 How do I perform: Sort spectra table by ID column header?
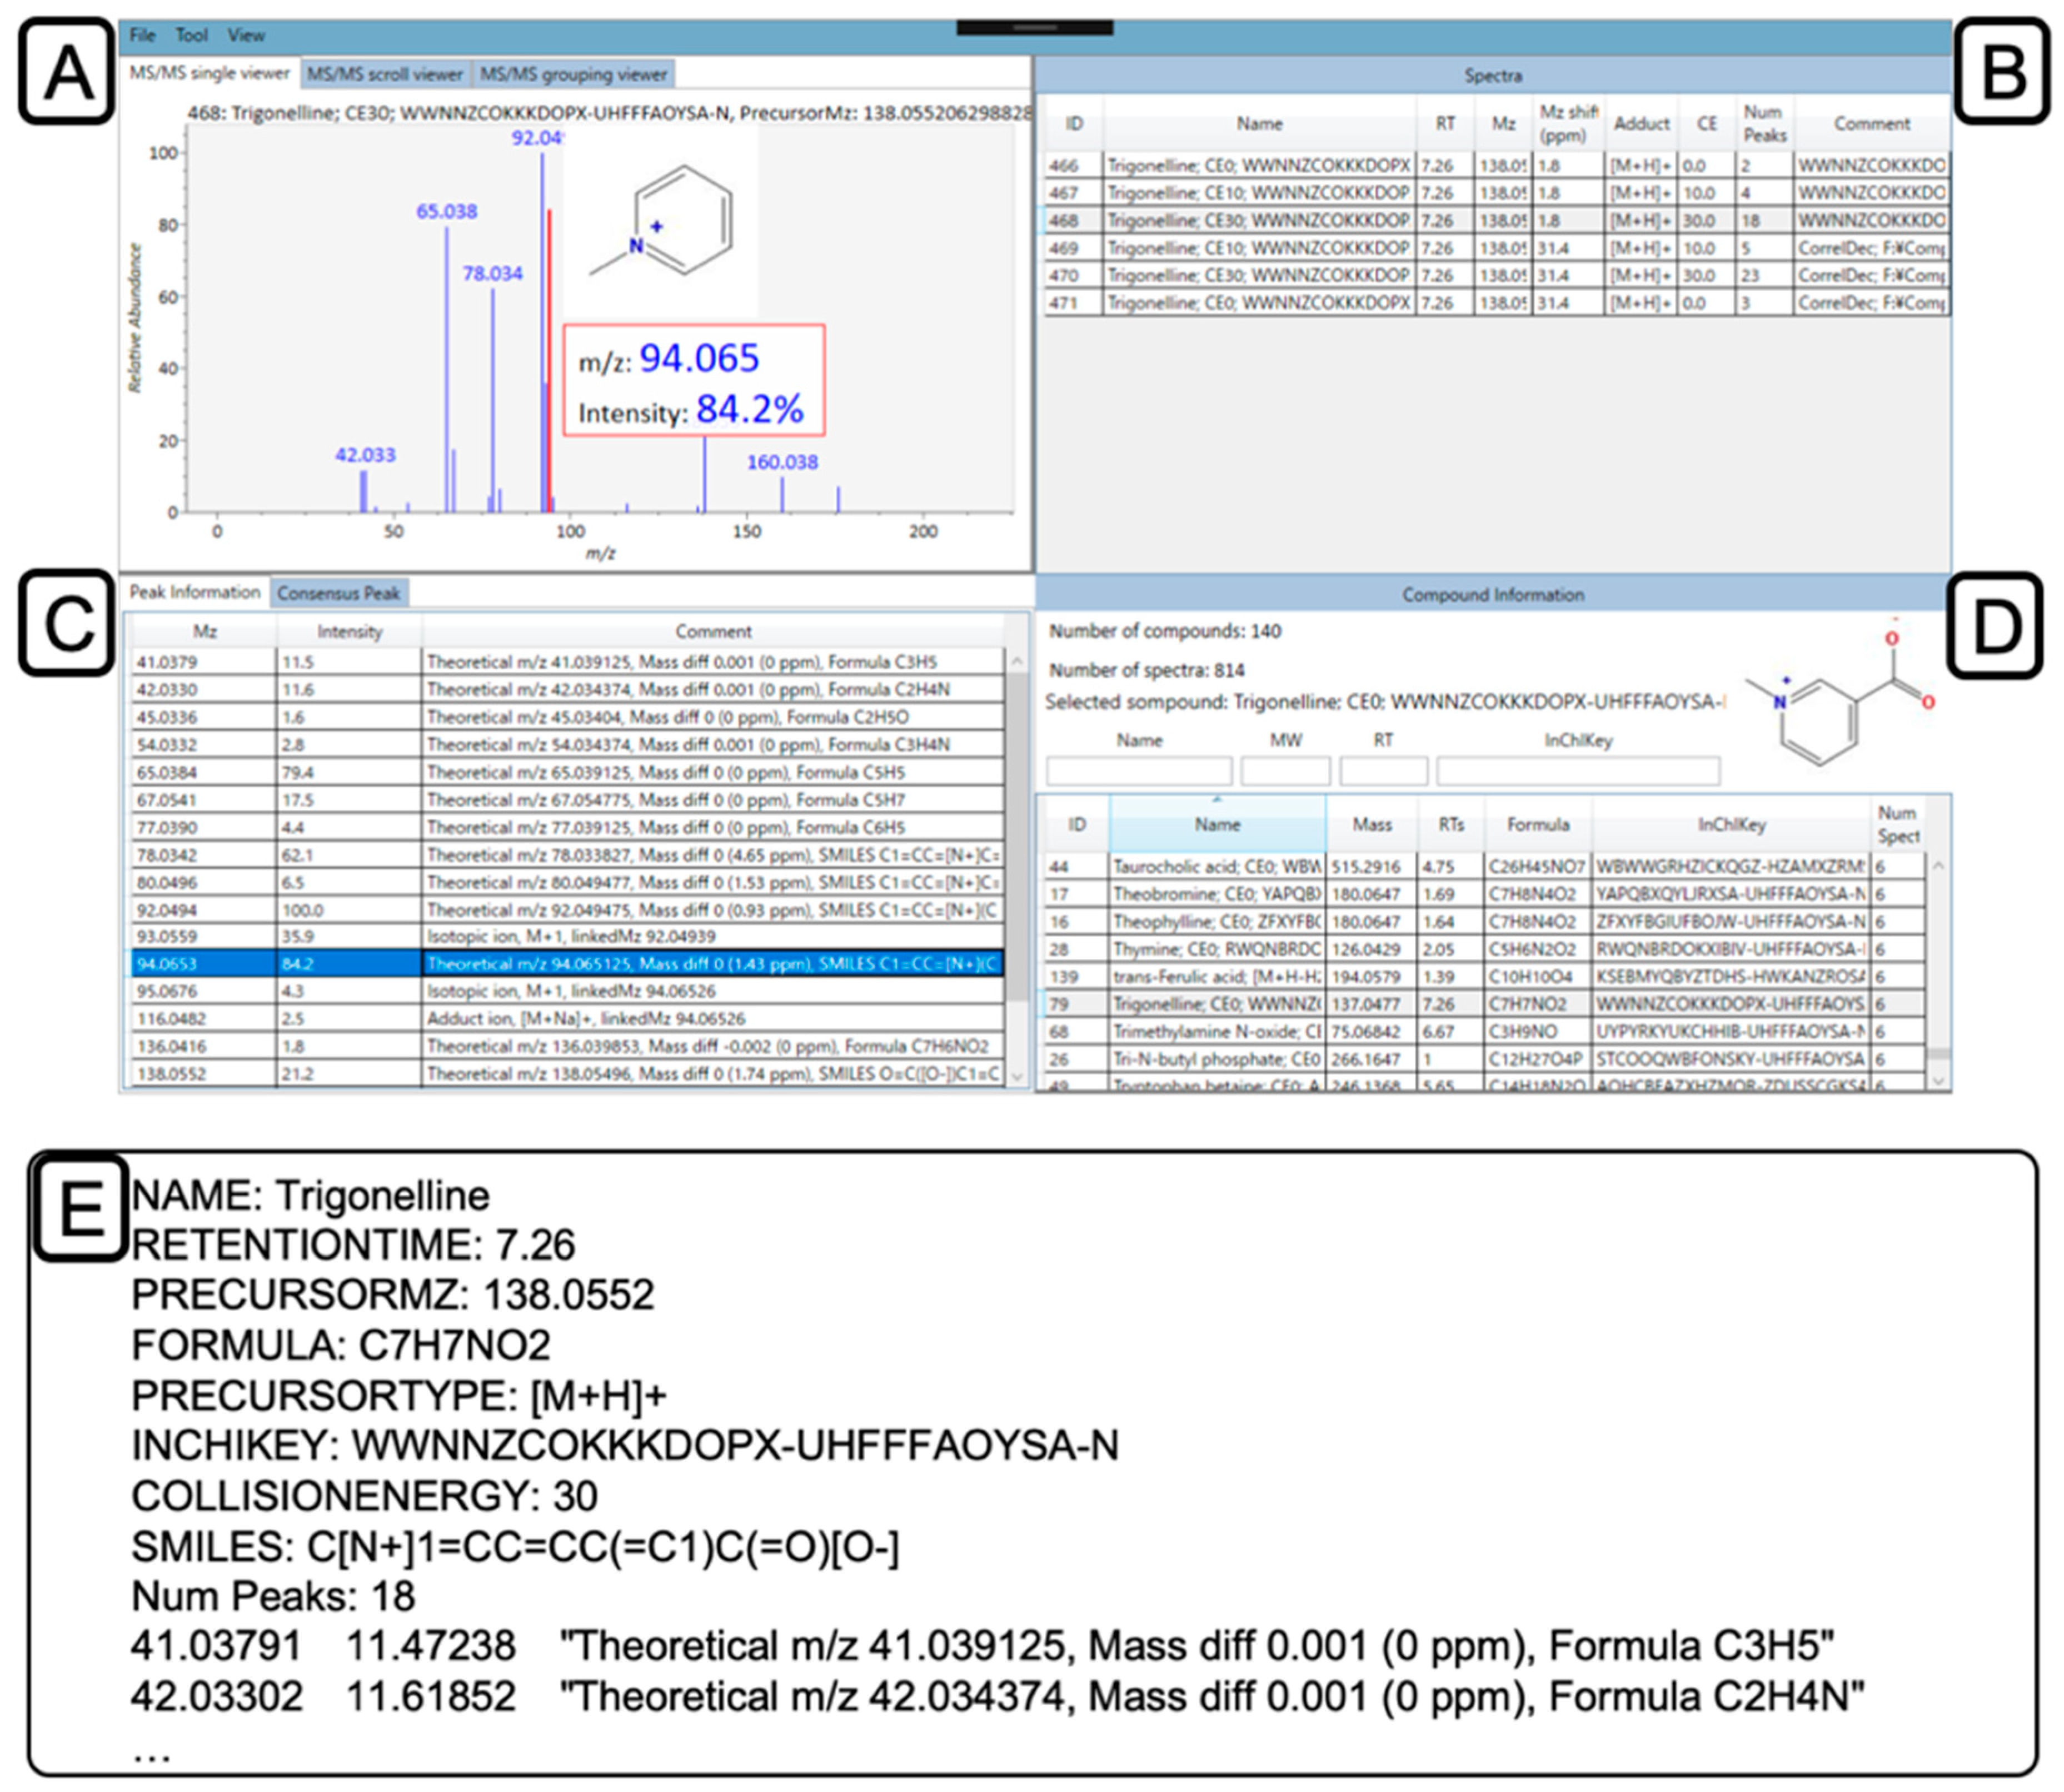point(1074,124)
